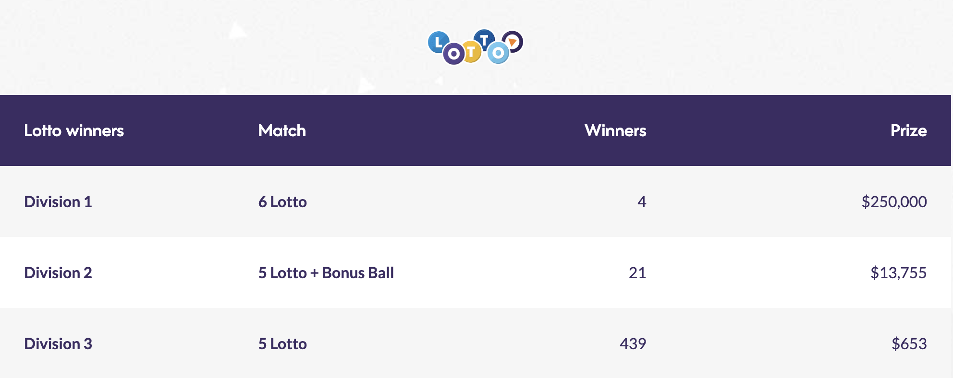Click the Lotto logo at top

tap(476, 47)
